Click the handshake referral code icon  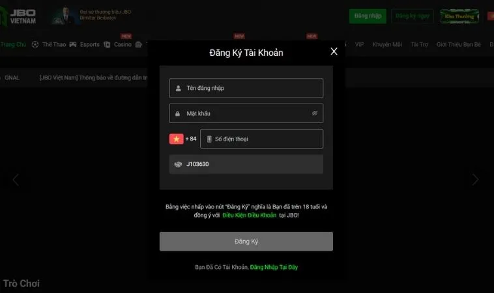pyautogui.click(x=178, y=164)
